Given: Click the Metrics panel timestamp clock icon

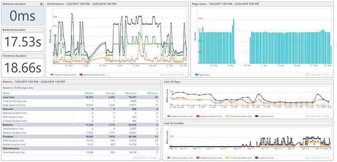Looking at the screenshot, I should pyautogui.click(x=134, y=158).
